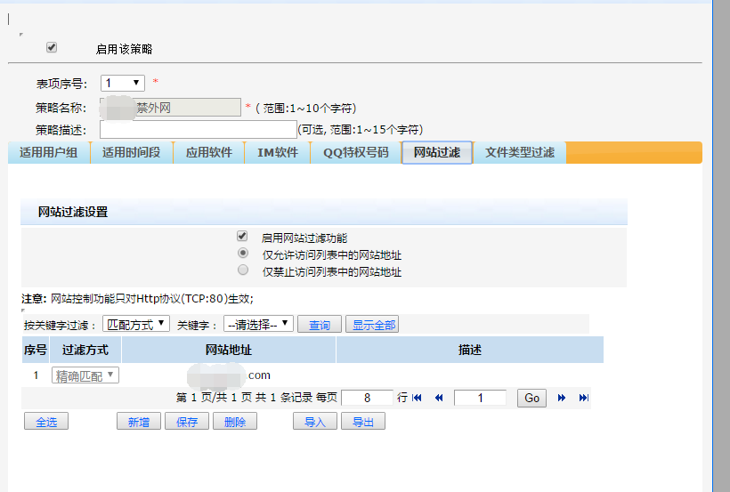Click the 删除 button
730x492 pixels.
click(235, 421)
